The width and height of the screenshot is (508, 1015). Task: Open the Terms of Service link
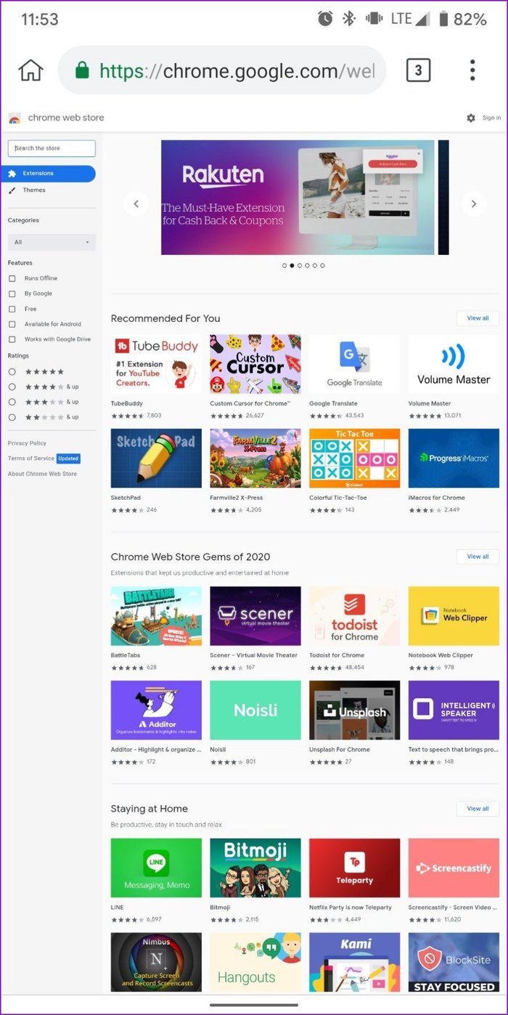pos(31,458)
